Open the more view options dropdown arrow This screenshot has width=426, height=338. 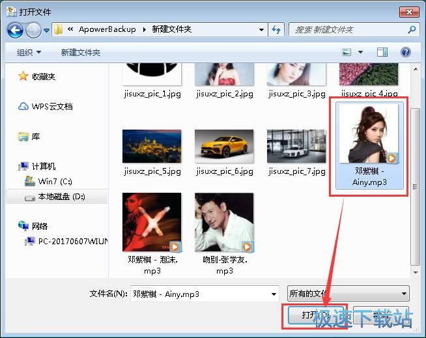360,52
